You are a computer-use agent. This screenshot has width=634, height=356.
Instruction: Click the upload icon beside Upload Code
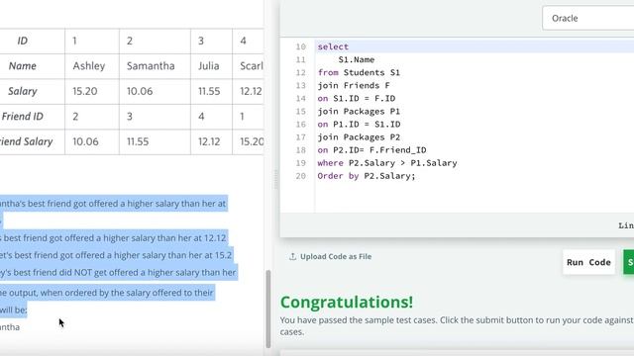tap(293, 257)
